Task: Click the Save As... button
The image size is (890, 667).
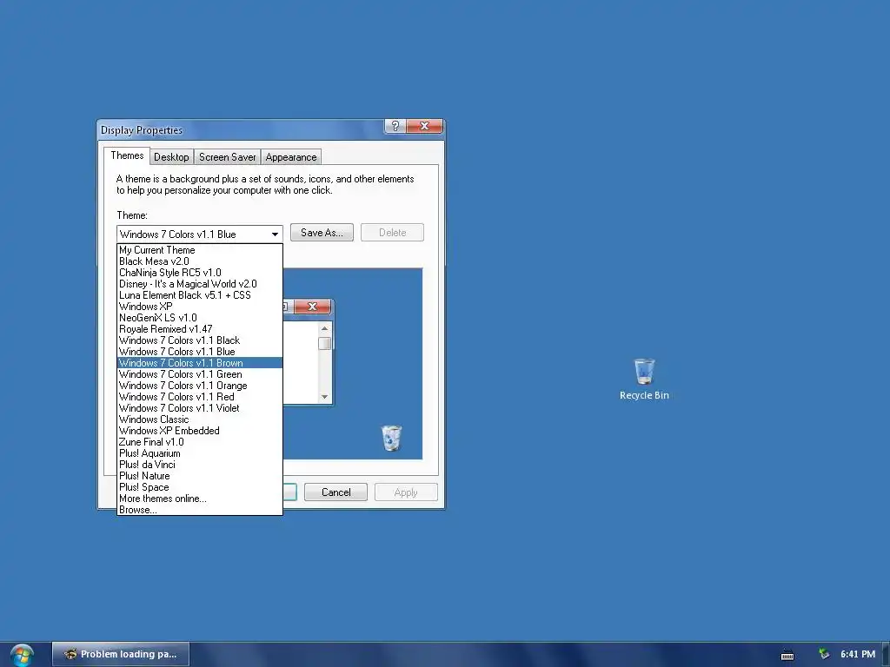Action: 322,233
